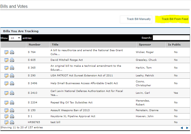The width and height of the screenshot is (191, 134).
Task: Select the Yes public value for S 2410
Action: (176, 93)
